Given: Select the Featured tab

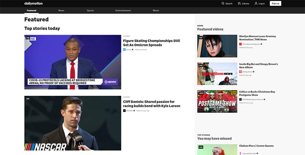Looking at the screenshot, I should 31,10.
